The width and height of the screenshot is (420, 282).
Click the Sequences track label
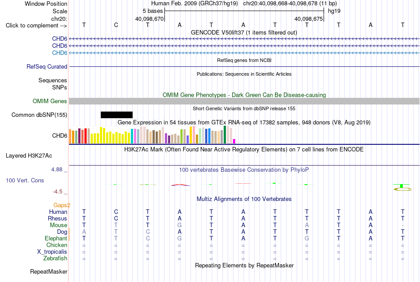point(53,80)
